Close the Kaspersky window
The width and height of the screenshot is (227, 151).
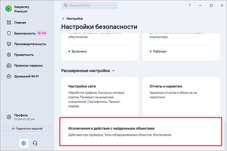[x=222, y=5]
